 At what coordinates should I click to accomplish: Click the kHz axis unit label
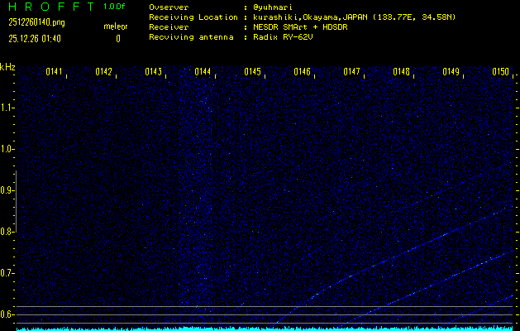coord(7,67)
